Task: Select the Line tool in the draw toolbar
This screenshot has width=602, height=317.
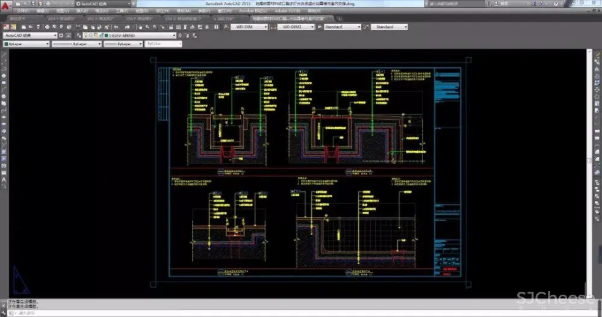Action: click(4, 54)
